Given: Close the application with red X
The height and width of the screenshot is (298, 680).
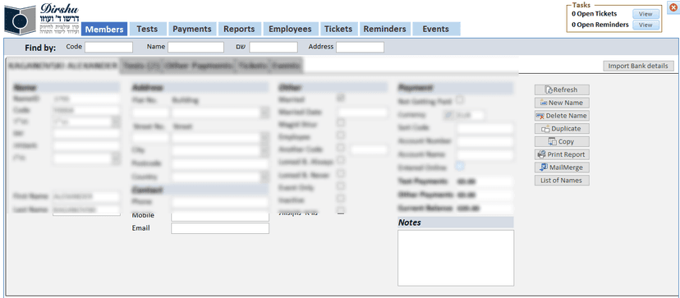Looking at the screenshot, I should coord(673,7).
